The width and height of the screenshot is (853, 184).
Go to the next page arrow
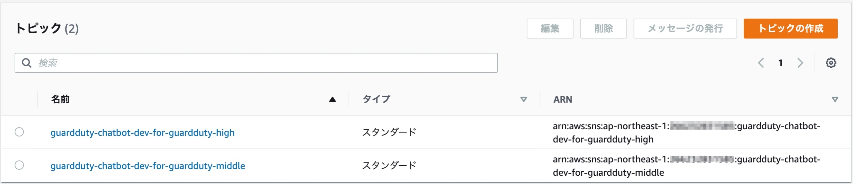(x=800, y=63)
